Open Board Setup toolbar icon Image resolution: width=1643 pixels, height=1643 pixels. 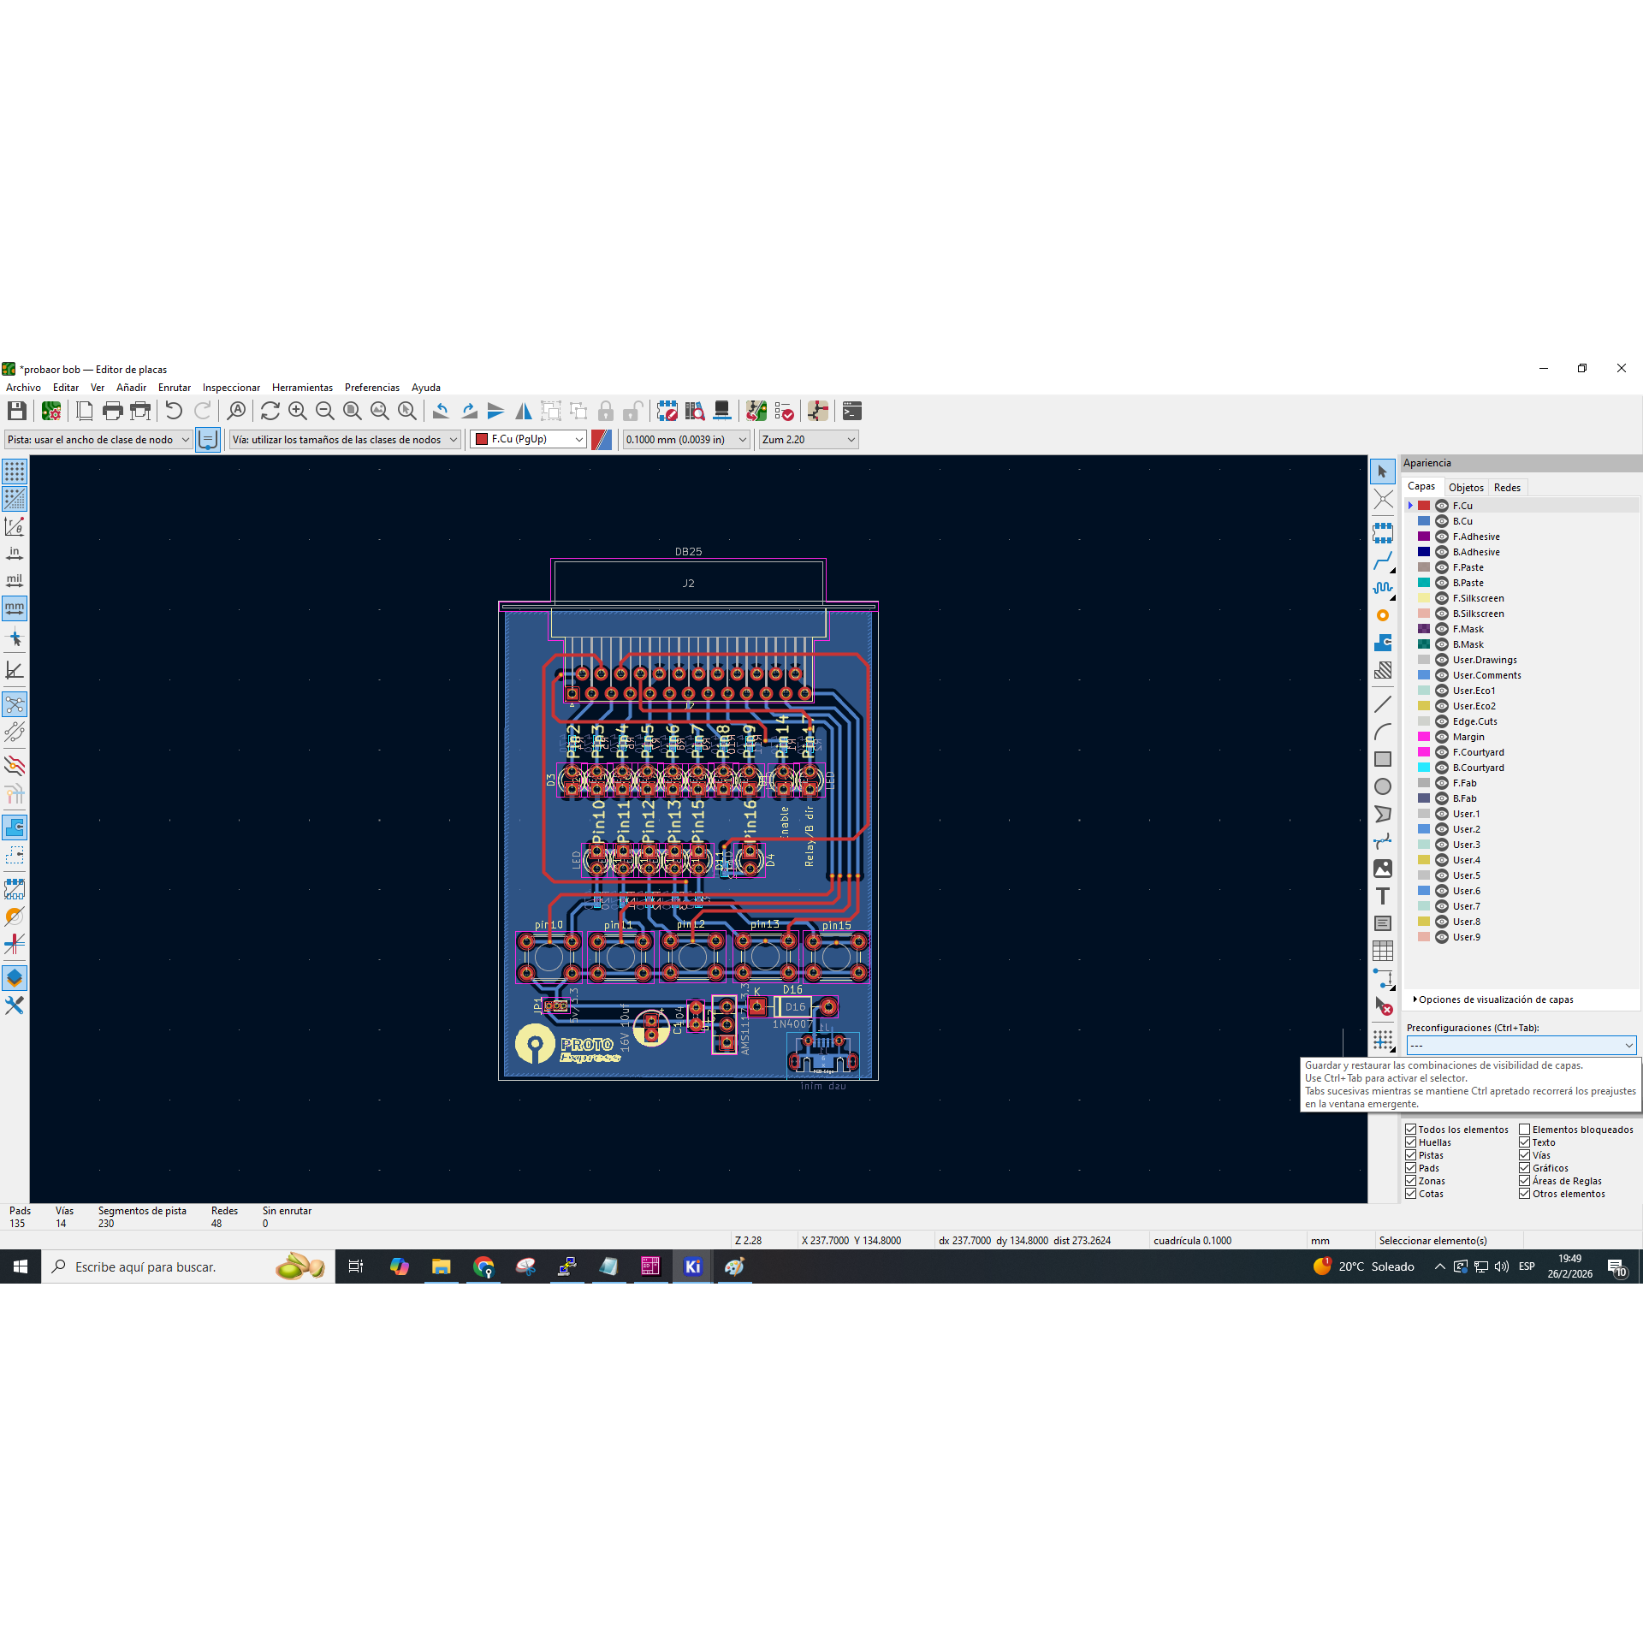(51, 412)
